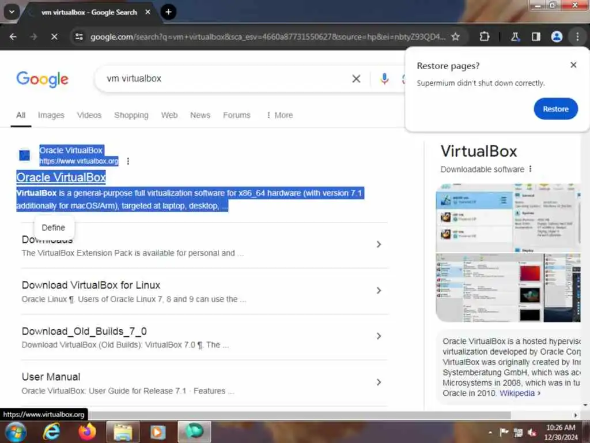Toggle the browser side panel
The height and width of the screenshot is (443, 590).
click(536, 36)
